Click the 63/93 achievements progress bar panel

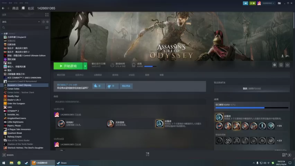(x=252, y=108)
